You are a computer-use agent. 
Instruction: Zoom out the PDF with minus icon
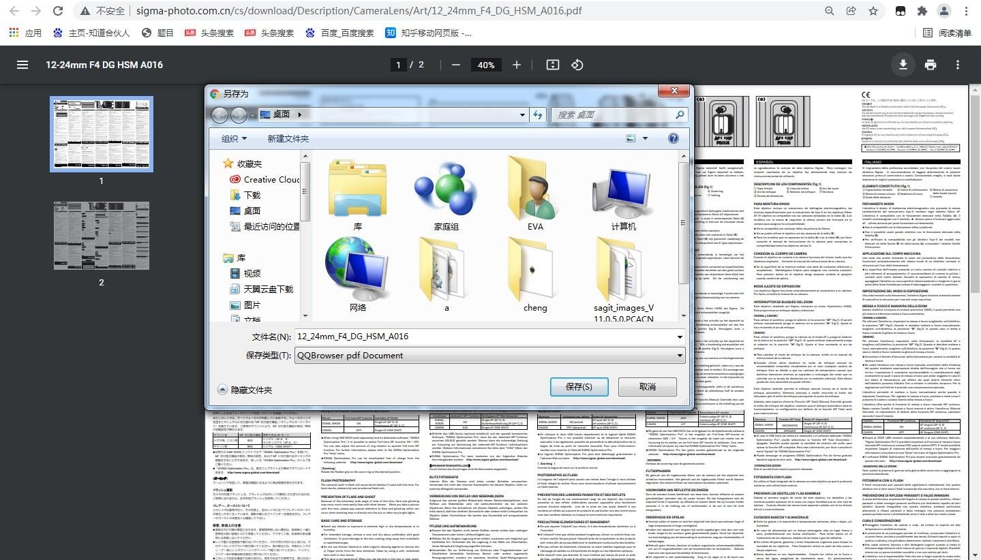(455, 65)
